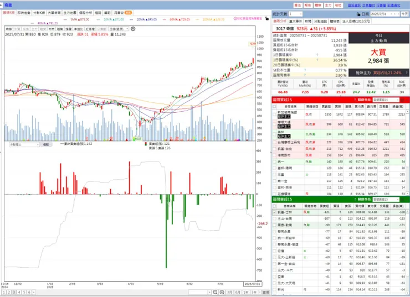Open the dropdown arrow beside the bottom empty field
The image size is (410, 297).
(209, 293)
